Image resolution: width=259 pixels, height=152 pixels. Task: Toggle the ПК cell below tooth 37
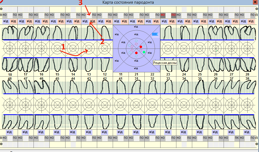[x=237, y=138]
